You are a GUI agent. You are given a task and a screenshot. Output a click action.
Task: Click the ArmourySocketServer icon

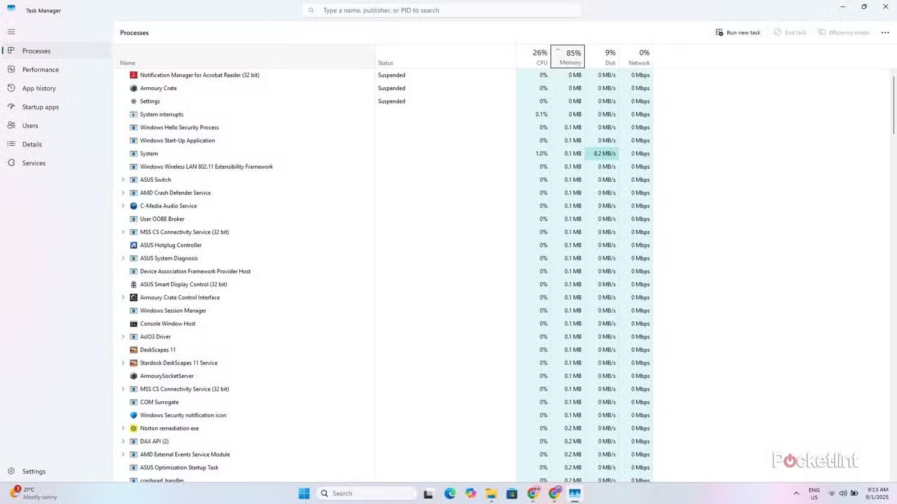(133, 376)
